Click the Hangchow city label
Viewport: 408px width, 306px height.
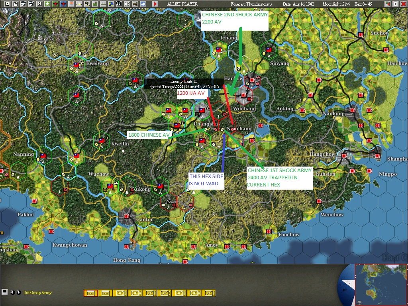(x=322, y=154)
